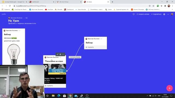Viewport: 175px width, 98px height.
Task: Reload the page
Action: 10,6
